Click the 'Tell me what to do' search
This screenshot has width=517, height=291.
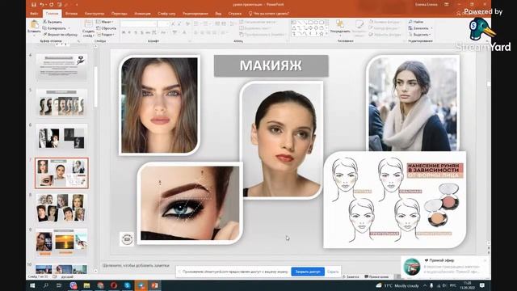tap(269, 14)
